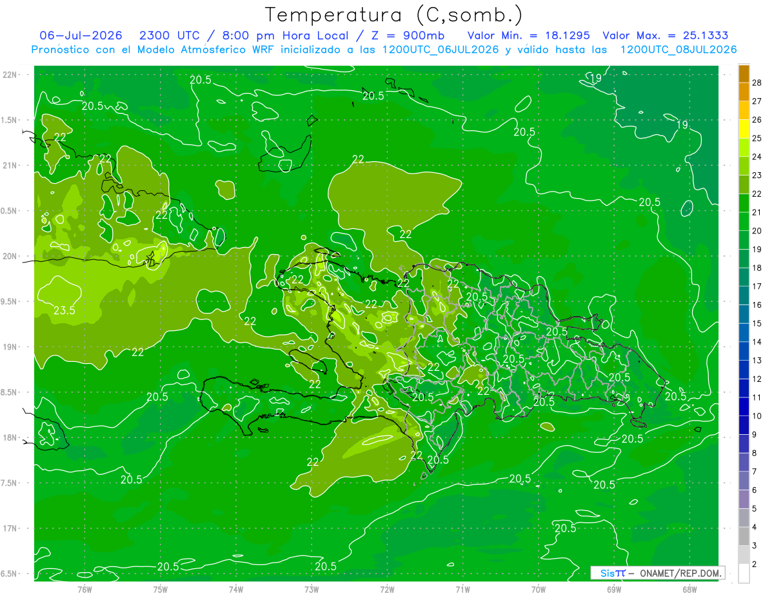Click the '74W' longitude axis label
The height and width of the screenshot is (598, 774).
236,589
